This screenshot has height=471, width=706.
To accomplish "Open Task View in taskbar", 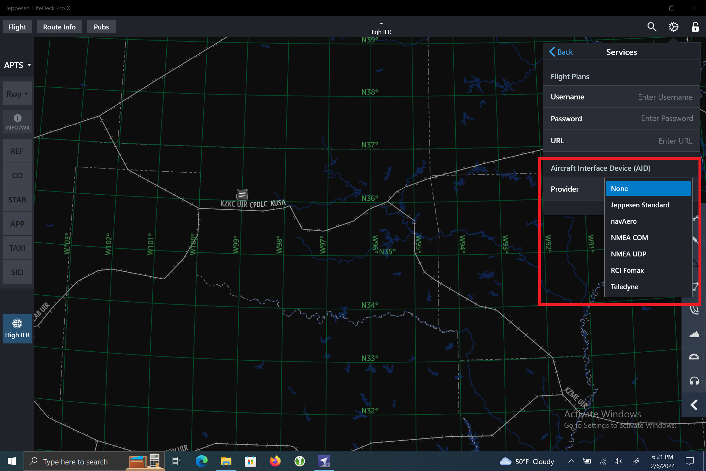I will (x=176, y=462).
